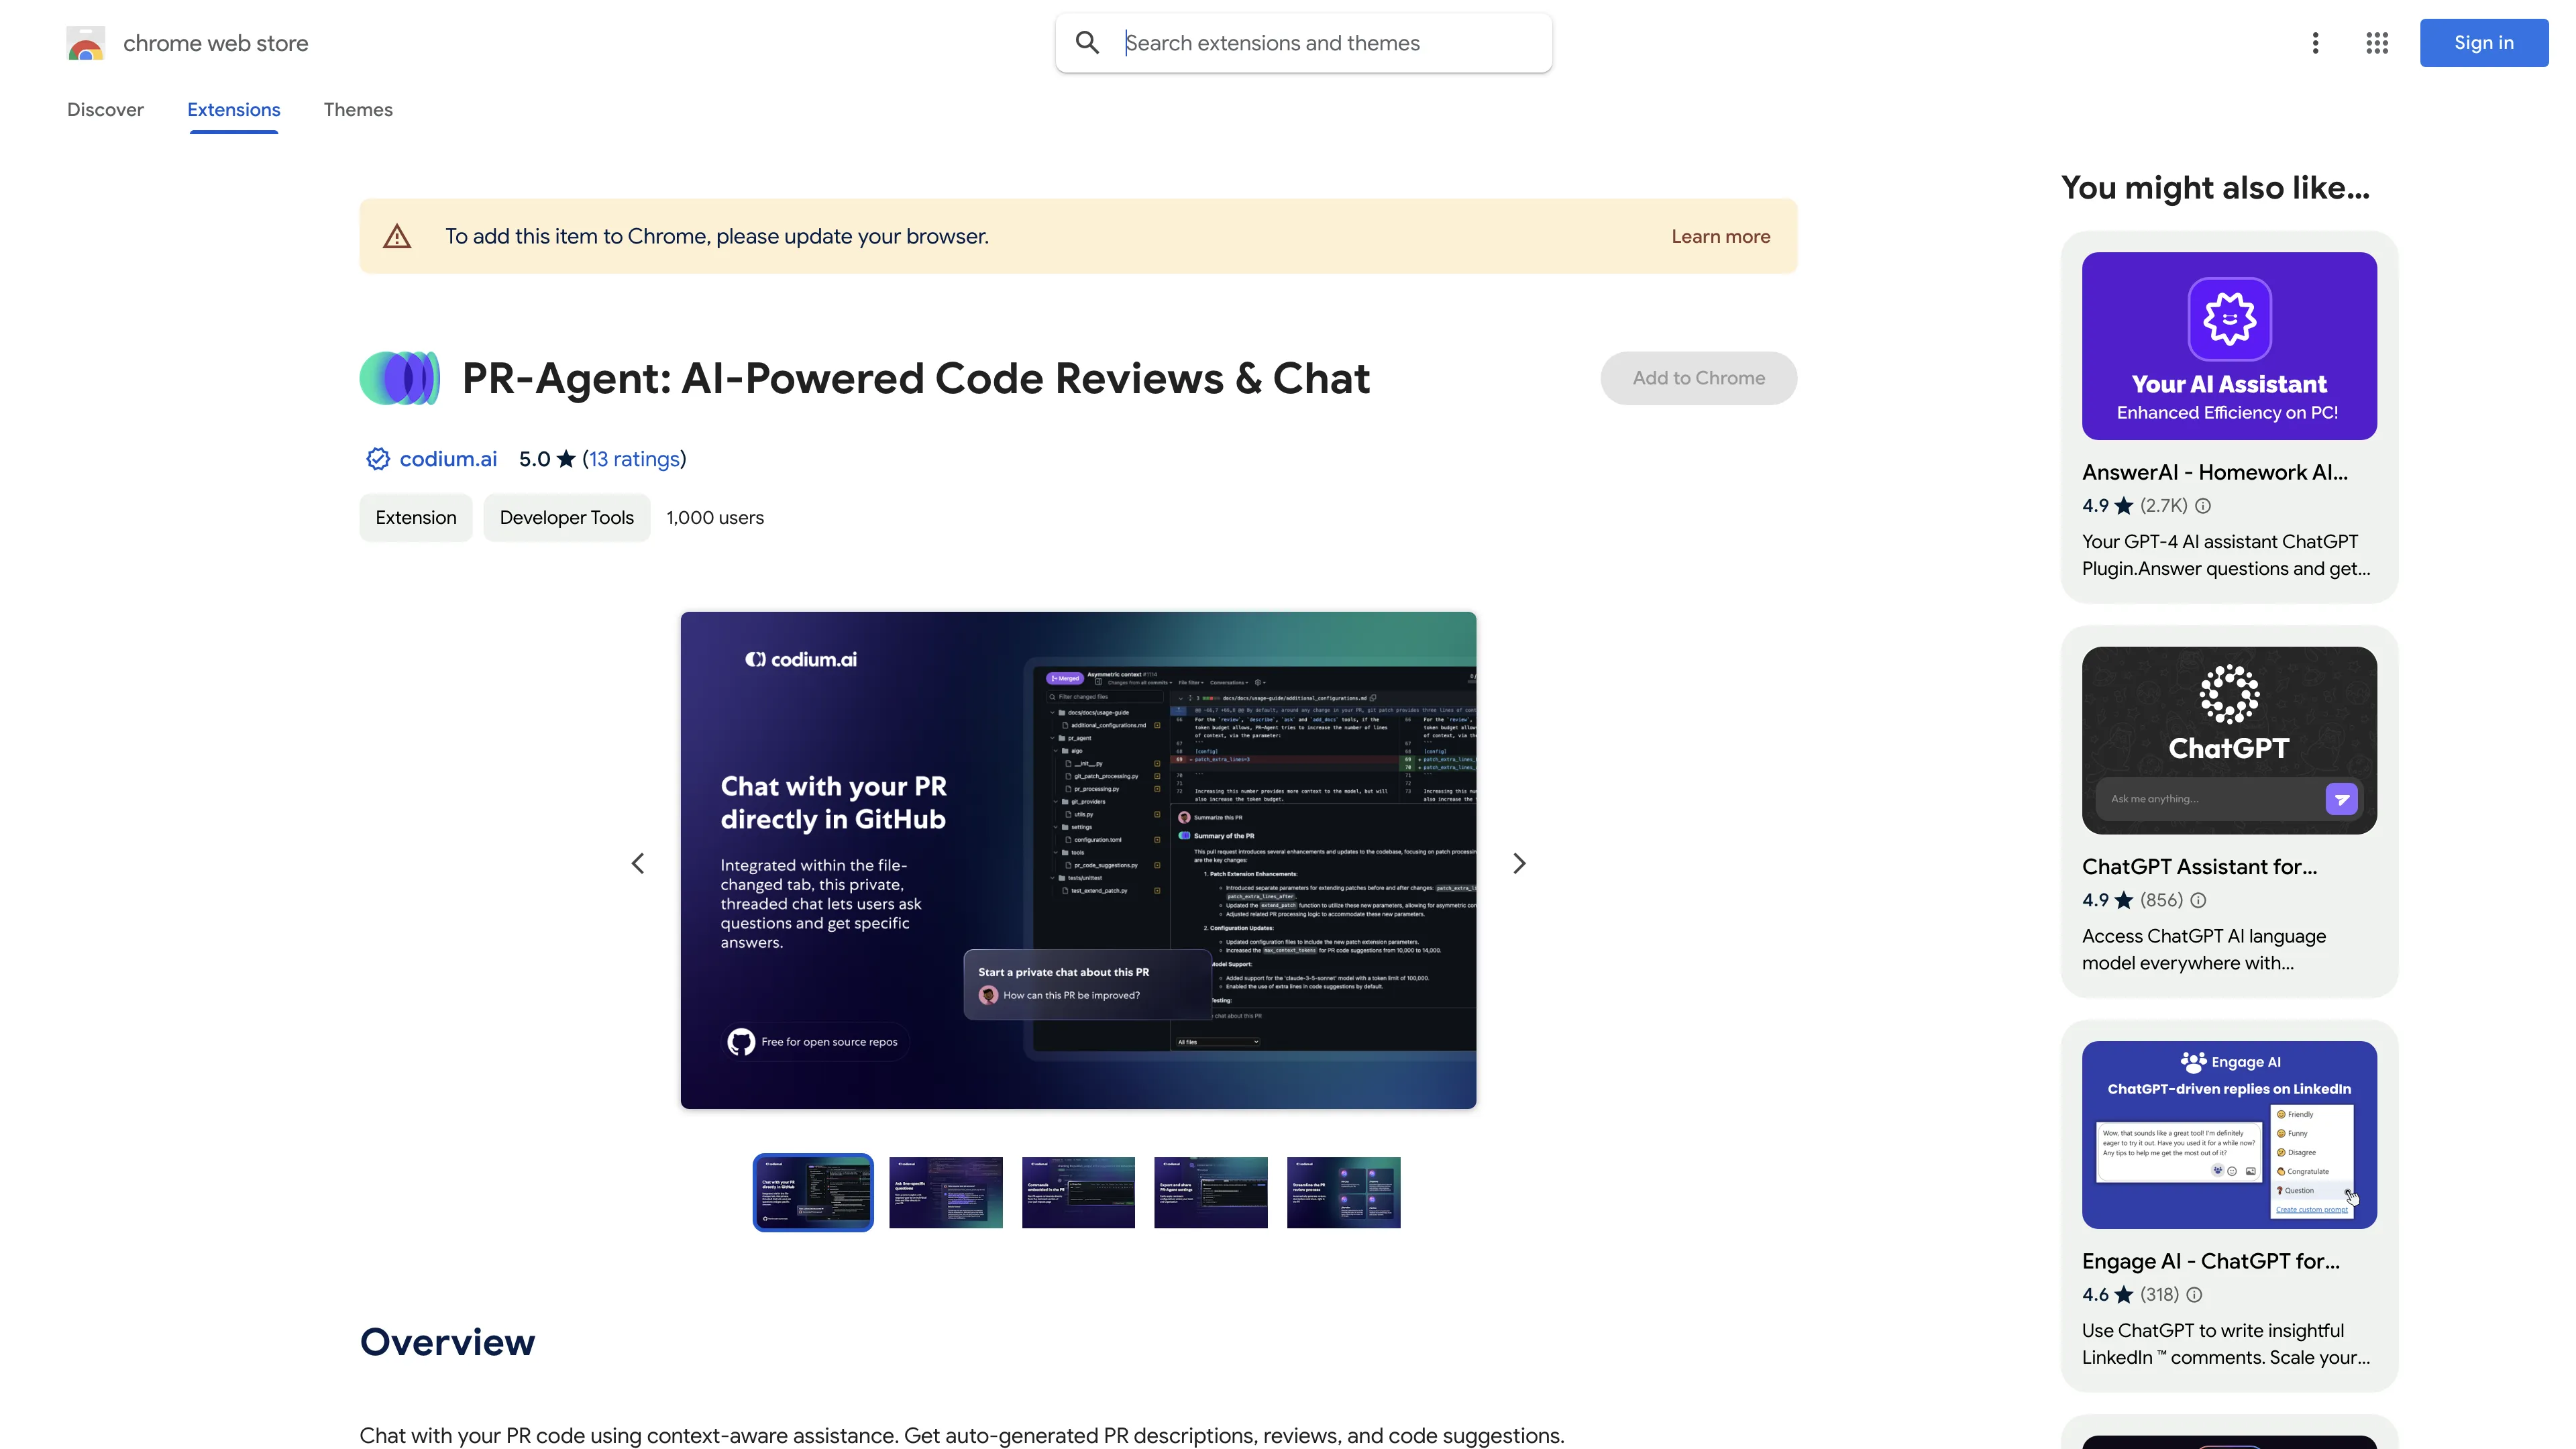The height and width of the screenshot is (1449, 2576).
Task: Click the Google apps grid icon
Action: (2376, 42)
